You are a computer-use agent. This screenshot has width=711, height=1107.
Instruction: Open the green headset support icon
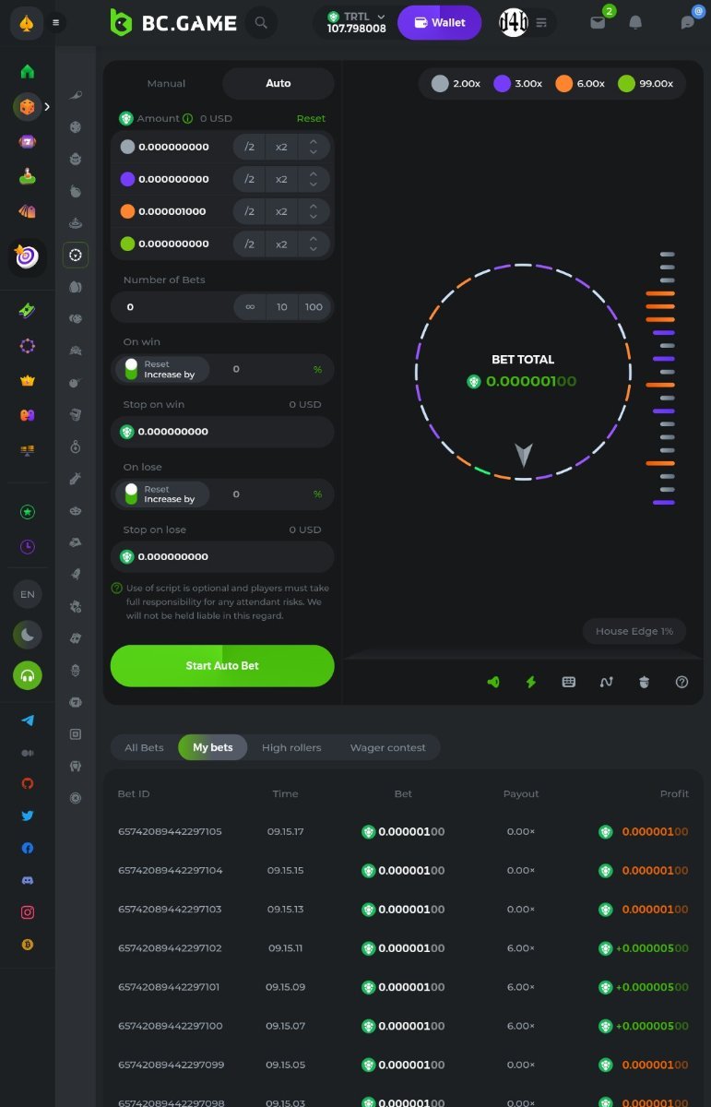coord(28,675)
